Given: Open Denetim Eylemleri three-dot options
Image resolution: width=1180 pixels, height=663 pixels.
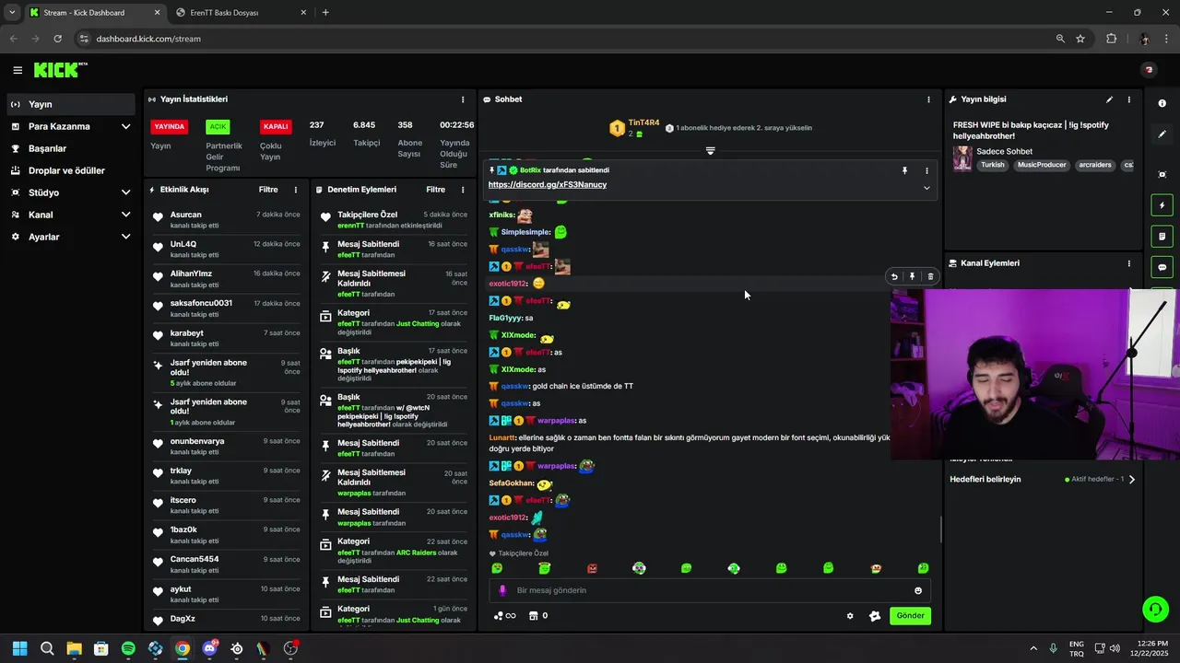Looking at the screenshot, I should [x=463, y=190].
